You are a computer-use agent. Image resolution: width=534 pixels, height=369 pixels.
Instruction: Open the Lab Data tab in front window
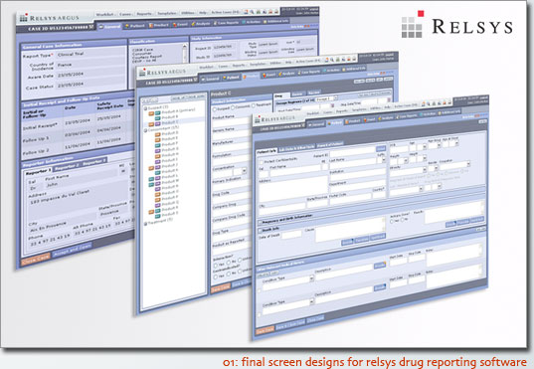point(297,148)
